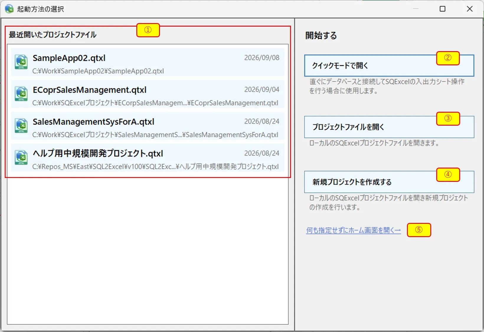Viewport: 484px width, 332px height.
Task: Select the SampleApp02.qtxl file name
Action: click(x=69, y=58)
